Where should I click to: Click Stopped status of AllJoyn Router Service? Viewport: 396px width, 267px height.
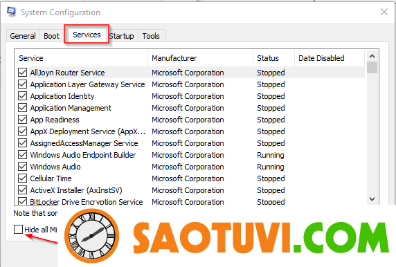tap(271, 73)
